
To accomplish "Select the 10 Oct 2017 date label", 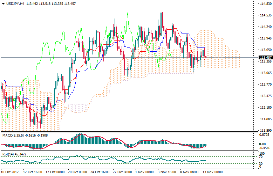I will [x=10, y=172].
